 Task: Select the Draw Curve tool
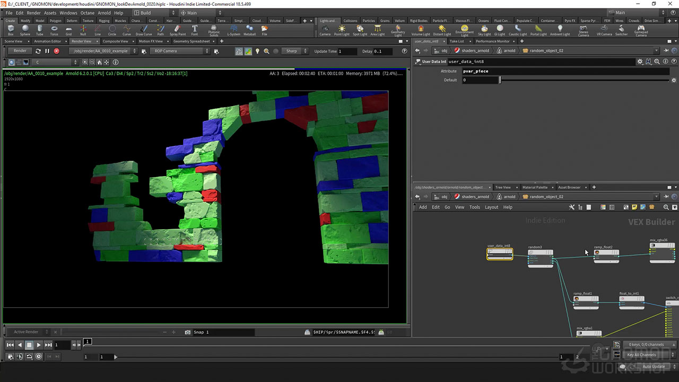pos(144,30)
